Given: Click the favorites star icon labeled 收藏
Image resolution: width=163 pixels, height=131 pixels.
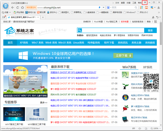Looking at the screenshot, I should (x=5, y=12).
